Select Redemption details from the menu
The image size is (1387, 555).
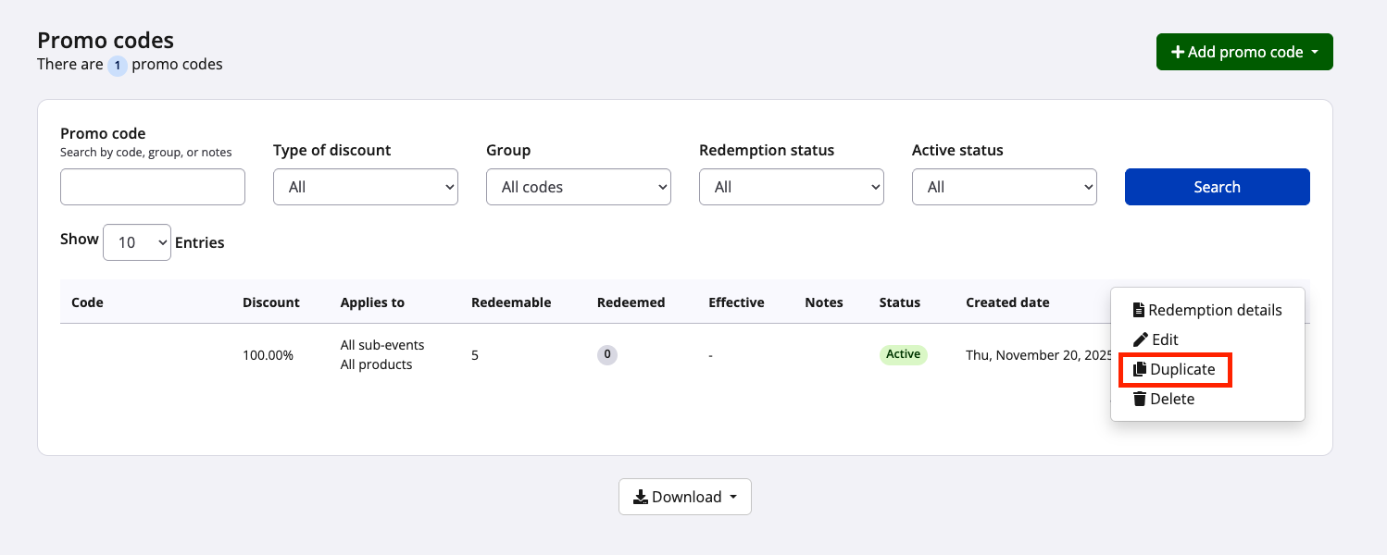coord(1207,310)
